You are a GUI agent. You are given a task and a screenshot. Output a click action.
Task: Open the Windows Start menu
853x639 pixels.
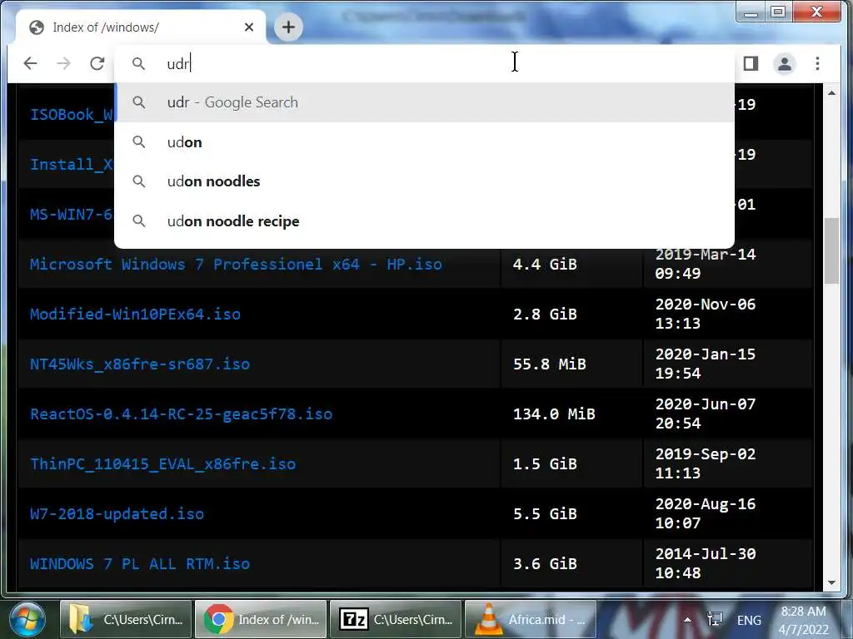[27, 619]
